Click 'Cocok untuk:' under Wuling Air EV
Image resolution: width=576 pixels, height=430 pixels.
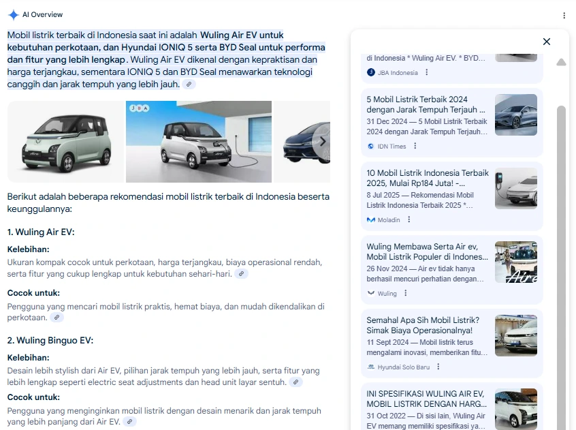(33, 293)
